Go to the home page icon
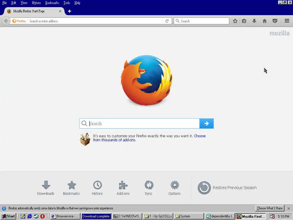 pyautogui.click(x=265, y=21)
